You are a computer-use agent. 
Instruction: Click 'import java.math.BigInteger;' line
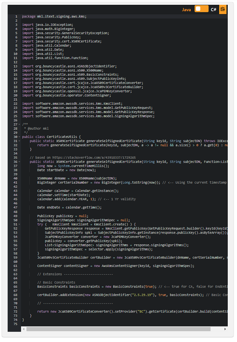(x=48, y=29)
